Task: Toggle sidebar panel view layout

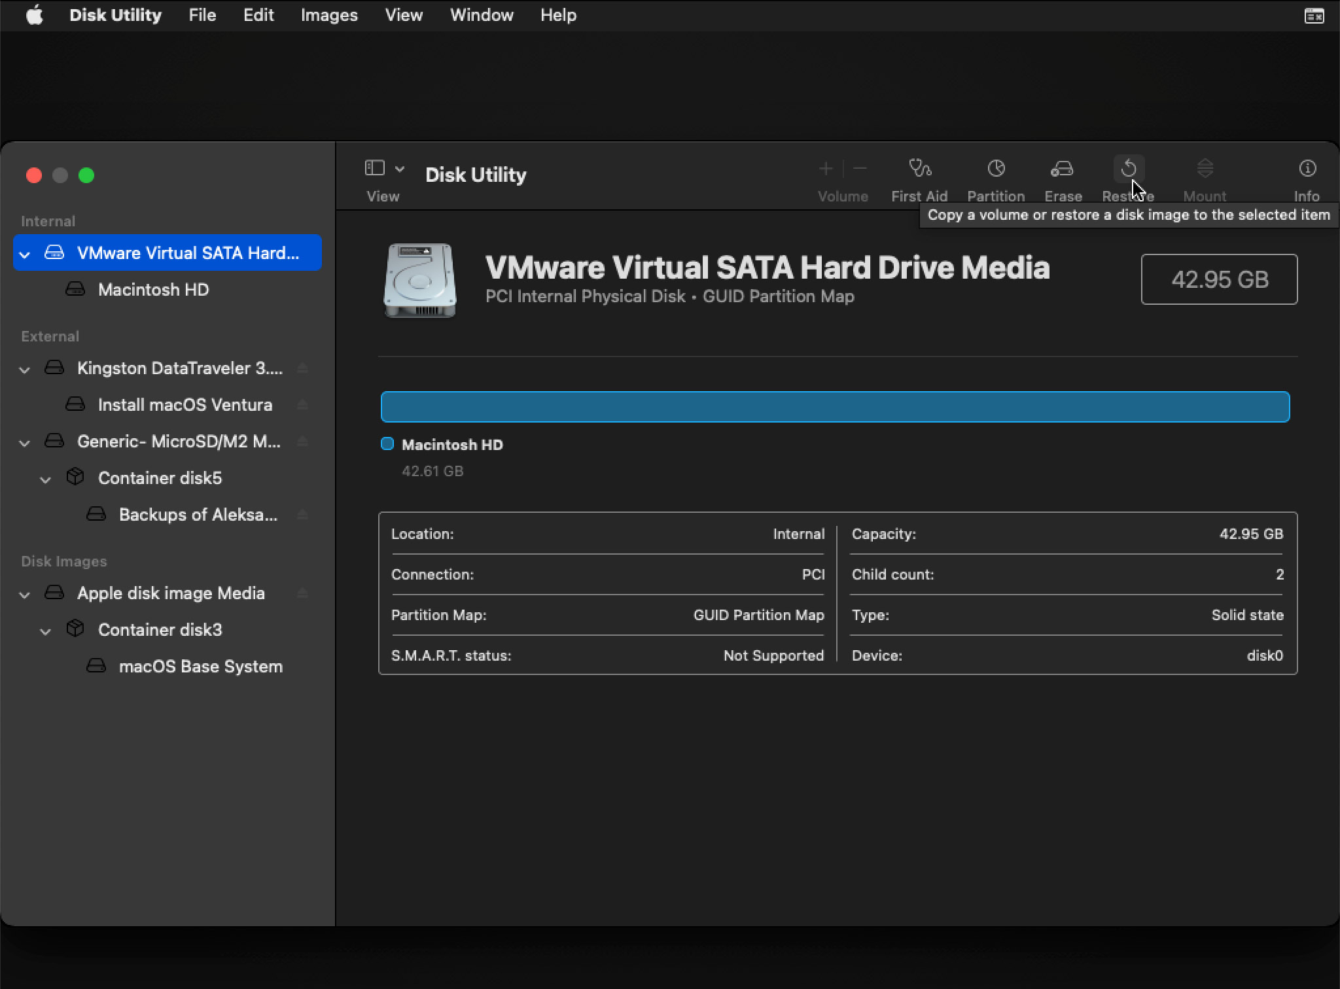Action: click(372, 167)
